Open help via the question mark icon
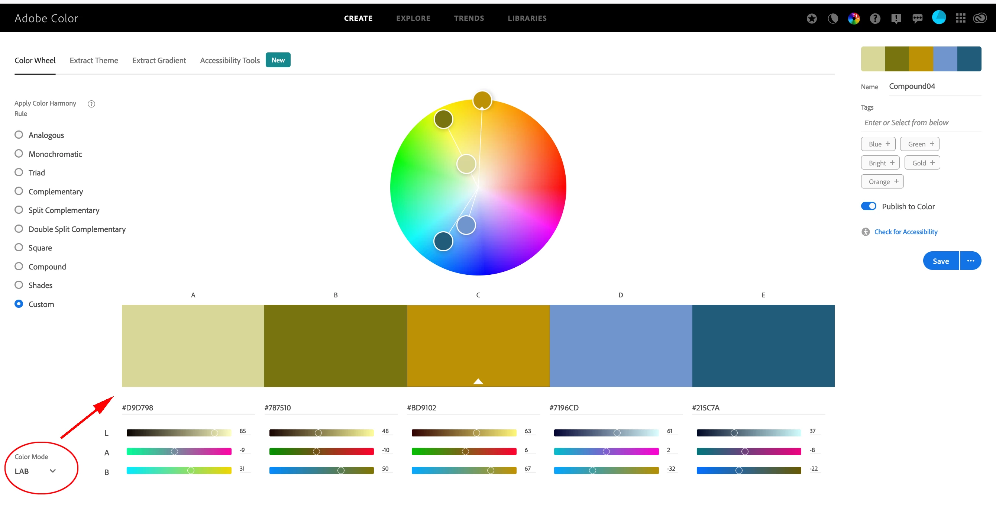Screen dimensions: 996x516 (875, 18)
